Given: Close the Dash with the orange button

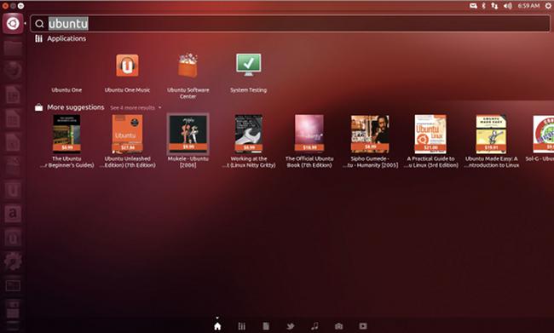Looking at the screenshot, I should click(5, 6).
